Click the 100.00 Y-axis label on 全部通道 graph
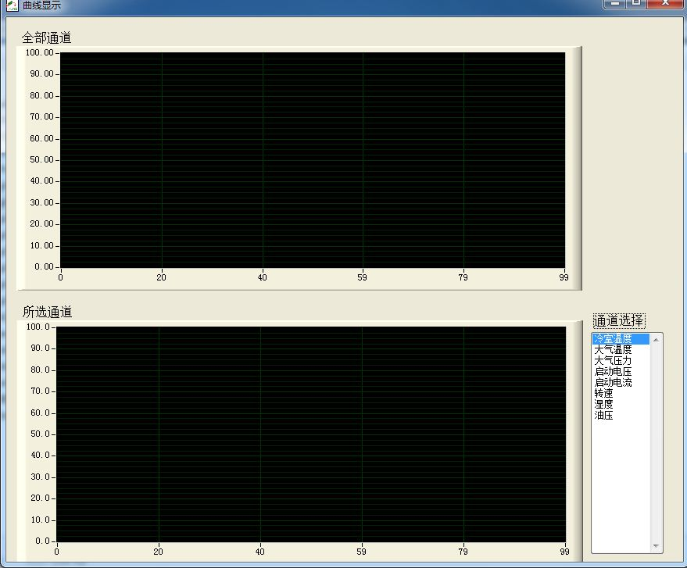Image resolution: width=687 pixels, height=568 pixels. [39, 52]
